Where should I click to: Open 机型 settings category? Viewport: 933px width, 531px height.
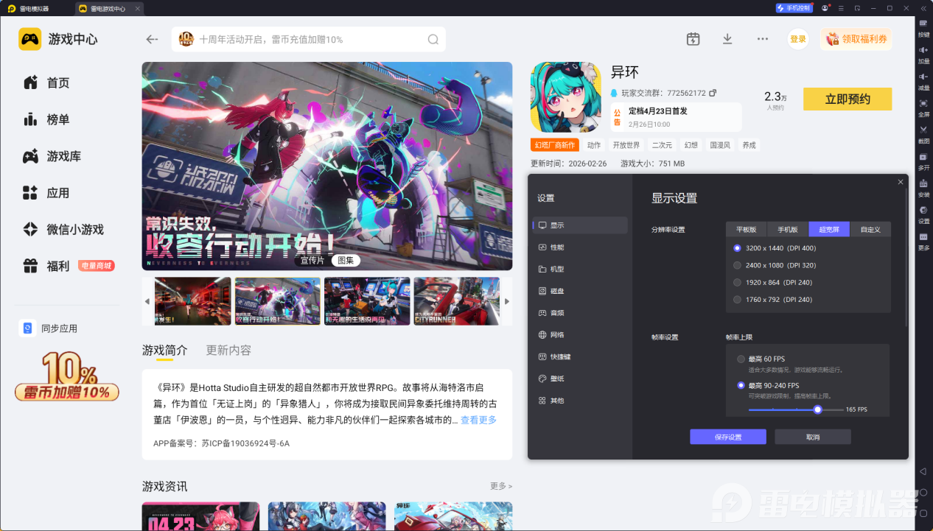(580, 269)
